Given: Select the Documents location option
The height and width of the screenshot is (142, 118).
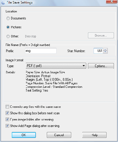Looking at the screenshot, I should click(x=8, y=18).
